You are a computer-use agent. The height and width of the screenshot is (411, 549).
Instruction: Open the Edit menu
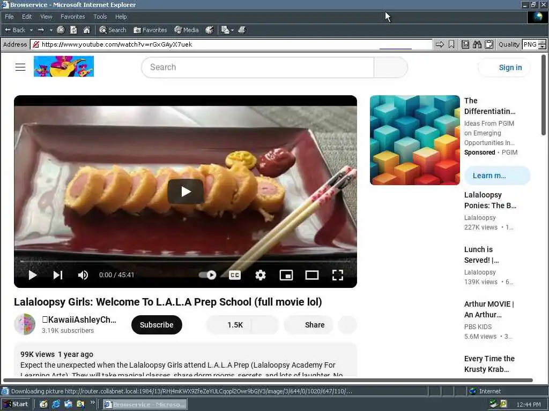coord(27,17)
